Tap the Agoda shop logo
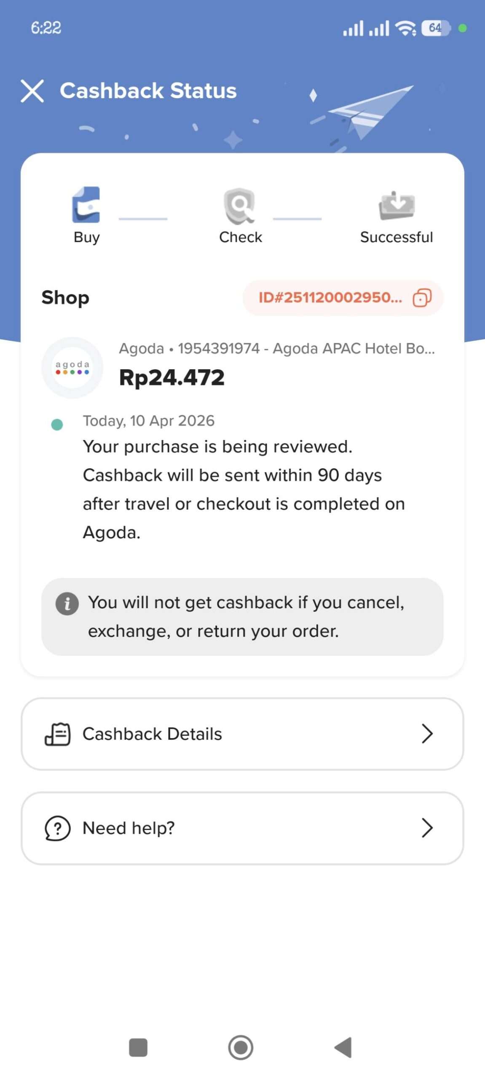This screenshot has width=485, height=1078. coord(72,368)
